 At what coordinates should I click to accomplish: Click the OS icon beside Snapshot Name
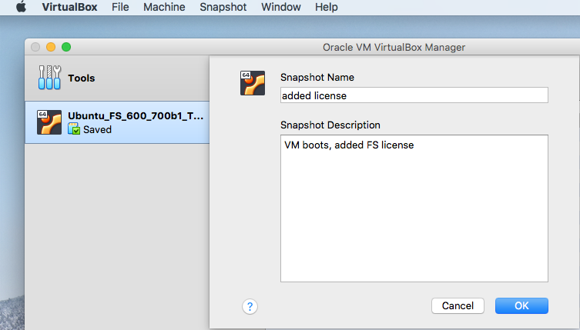[253, 83]
